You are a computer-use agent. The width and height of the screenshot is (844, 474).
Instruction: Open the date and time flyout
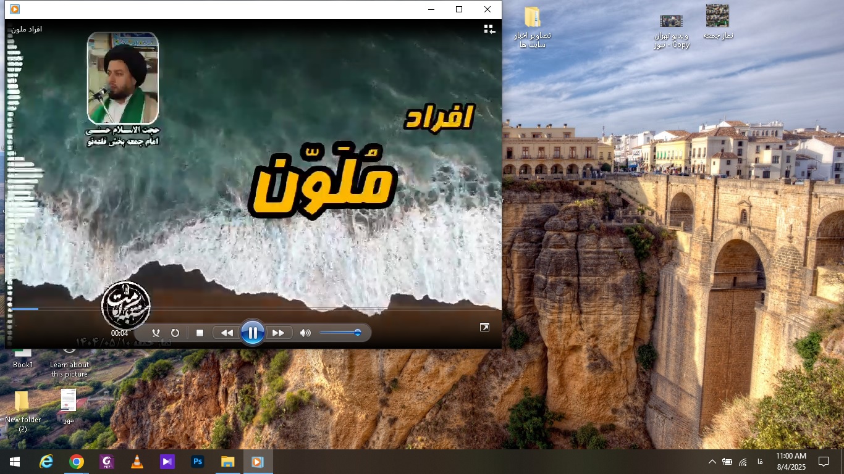(x=791, y=461)
